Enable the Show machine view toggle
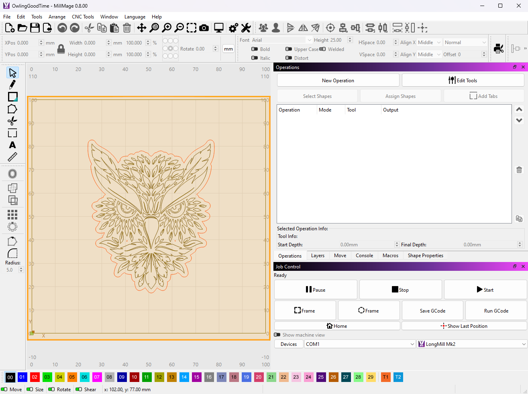This screenshot has width=528, height=394. click(x=277, y=335)
